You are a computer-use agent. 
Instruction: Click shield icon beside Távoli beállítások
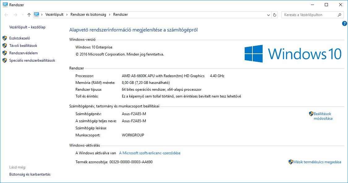point(5,46)
